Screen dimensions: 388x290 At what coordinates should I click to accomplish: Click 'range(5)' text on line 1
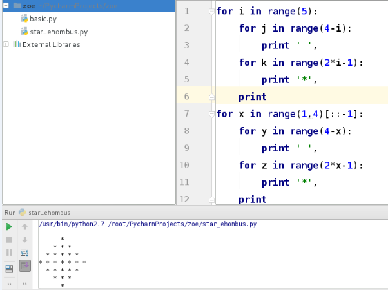pyautogui.click(x=289, y=12)
